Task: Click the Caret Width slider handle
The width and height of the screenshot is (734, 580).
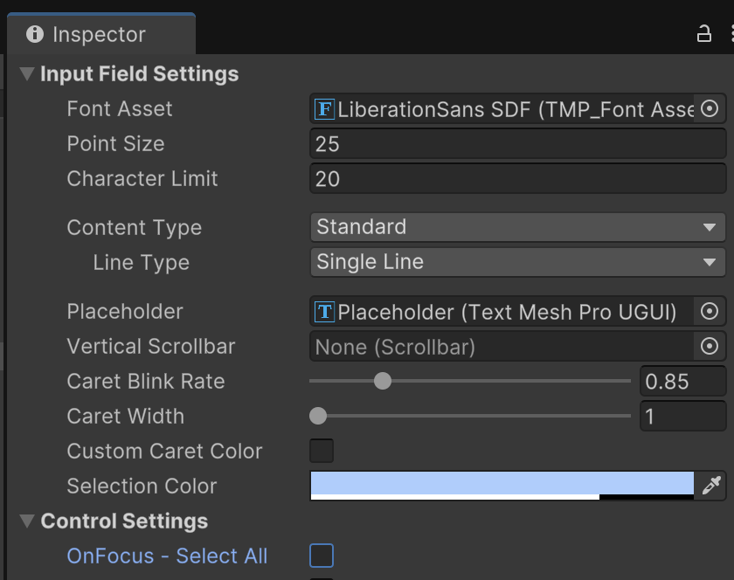Action: click(318, 416)
